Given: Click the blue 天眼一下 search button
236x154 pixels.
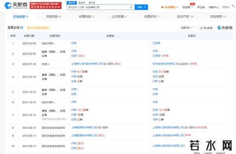Looking at the screenshot, I should click(x=141, y=7).
